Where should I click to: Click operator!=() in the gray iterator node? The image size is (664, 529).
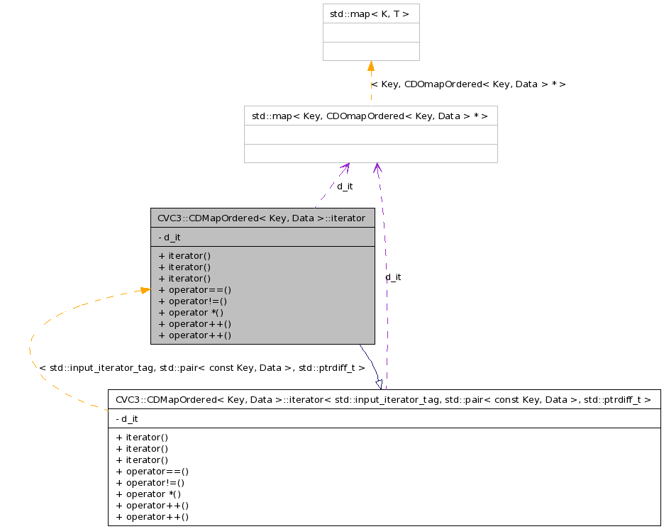(193, 301)
